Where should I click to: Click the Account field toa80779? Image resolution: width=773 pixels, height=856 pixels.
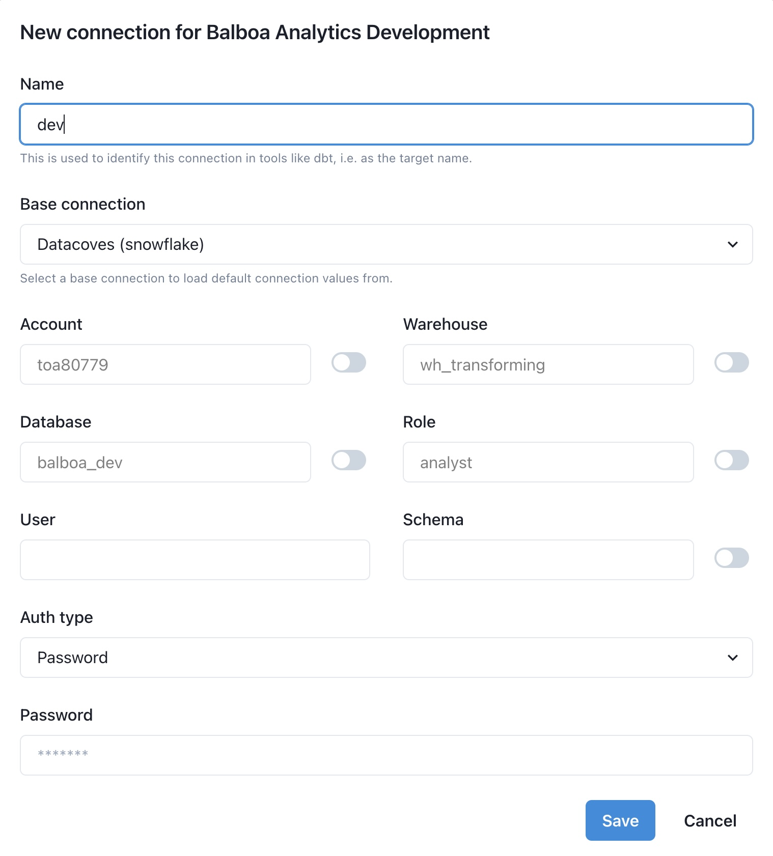[x=165, y=364]
